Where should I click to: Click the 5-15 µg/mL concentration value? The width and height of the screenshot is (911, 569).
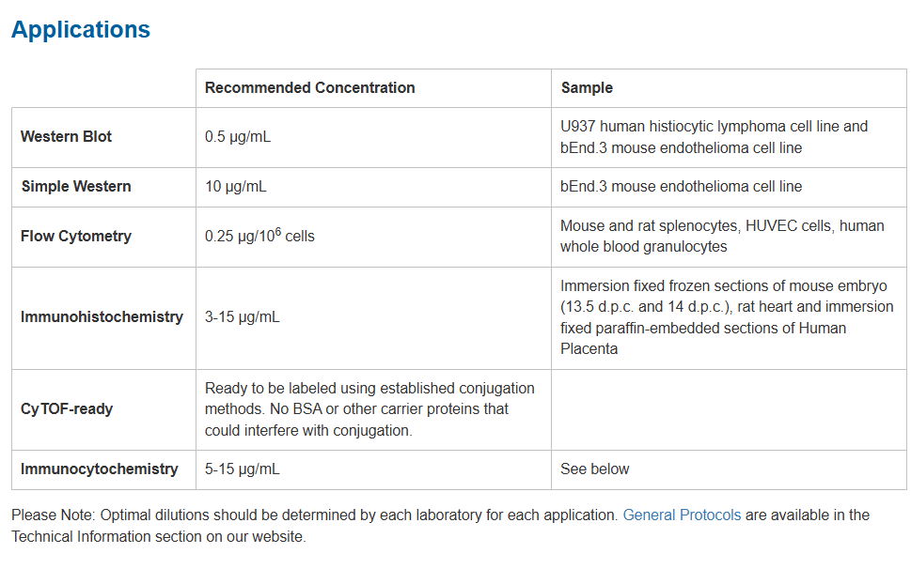tap(243, 469)
